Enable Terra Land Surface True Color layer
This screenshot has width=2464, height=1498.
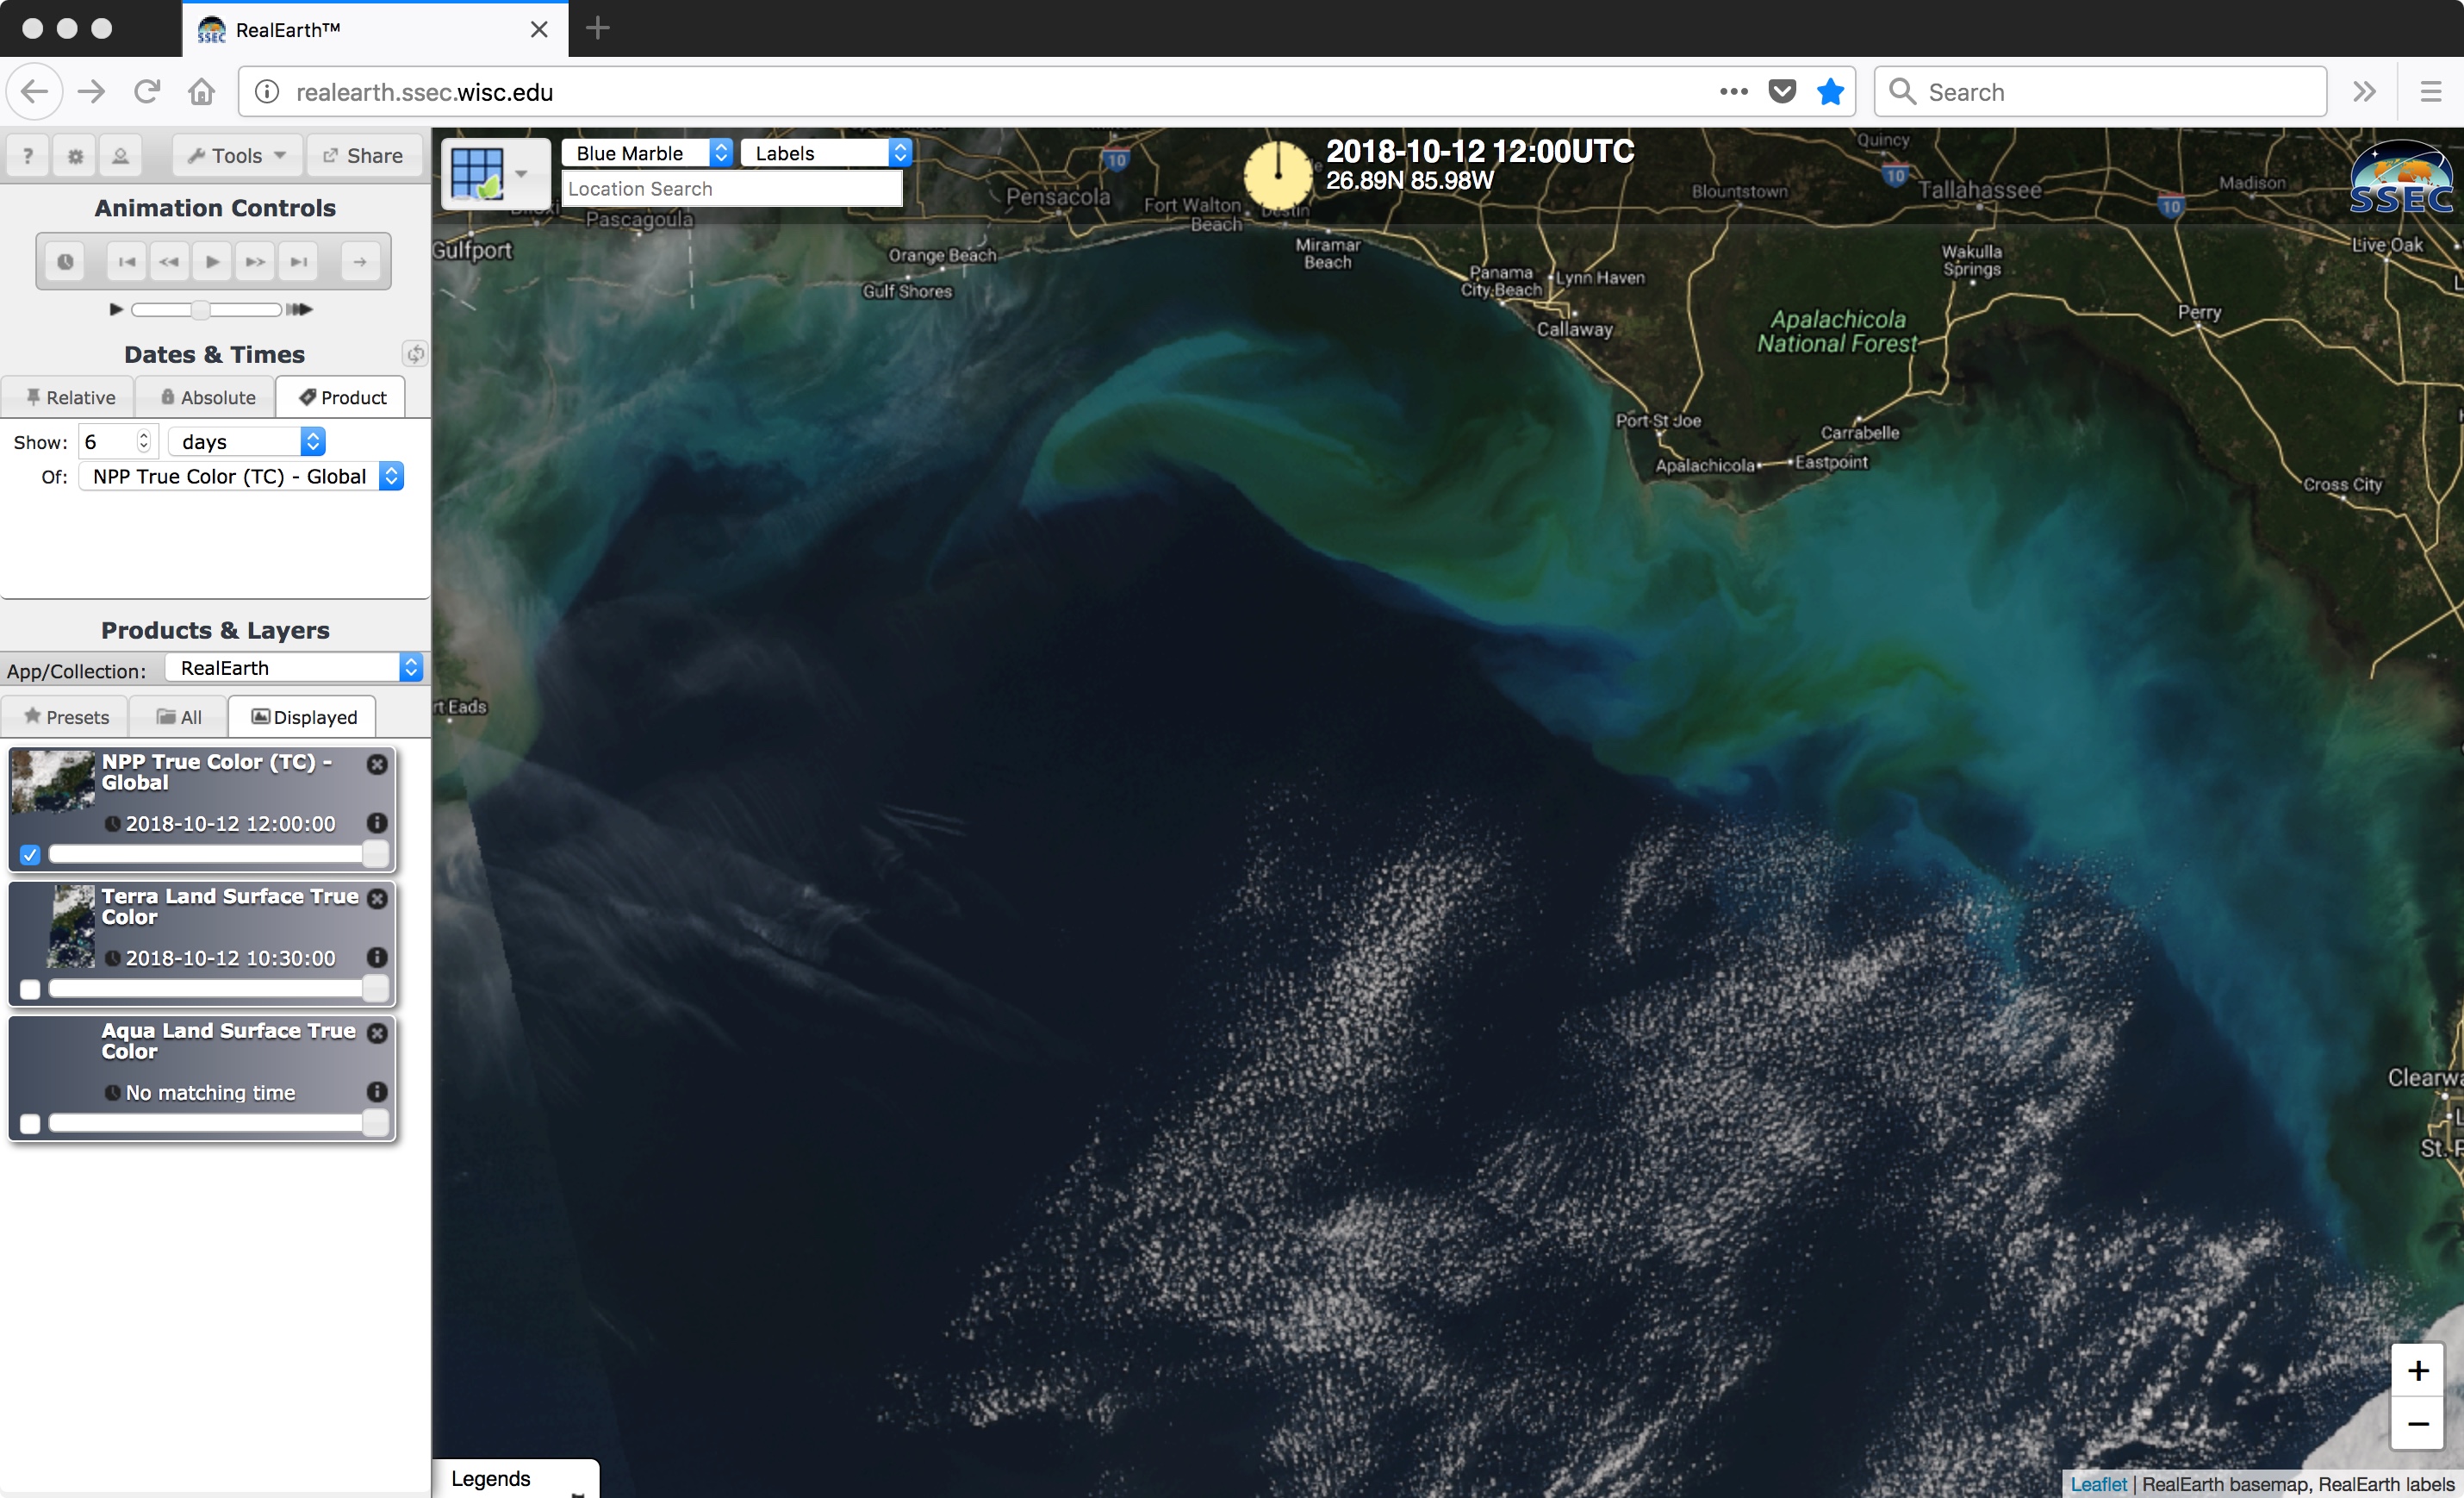point(30,989)
